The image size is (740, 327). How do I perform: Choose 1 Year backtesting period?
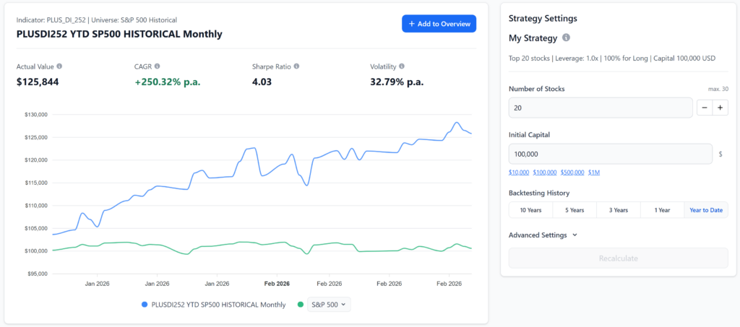point(662,210)
